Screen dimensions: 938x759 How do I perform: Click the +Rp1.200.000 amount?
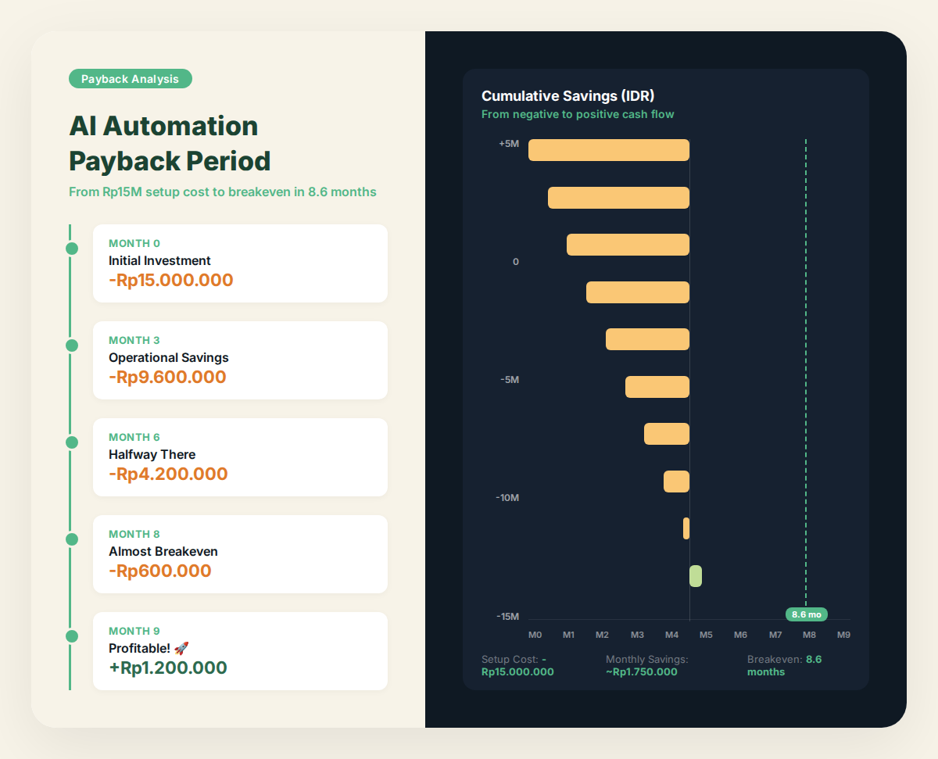pyautogui.click(x=168, y=668)
